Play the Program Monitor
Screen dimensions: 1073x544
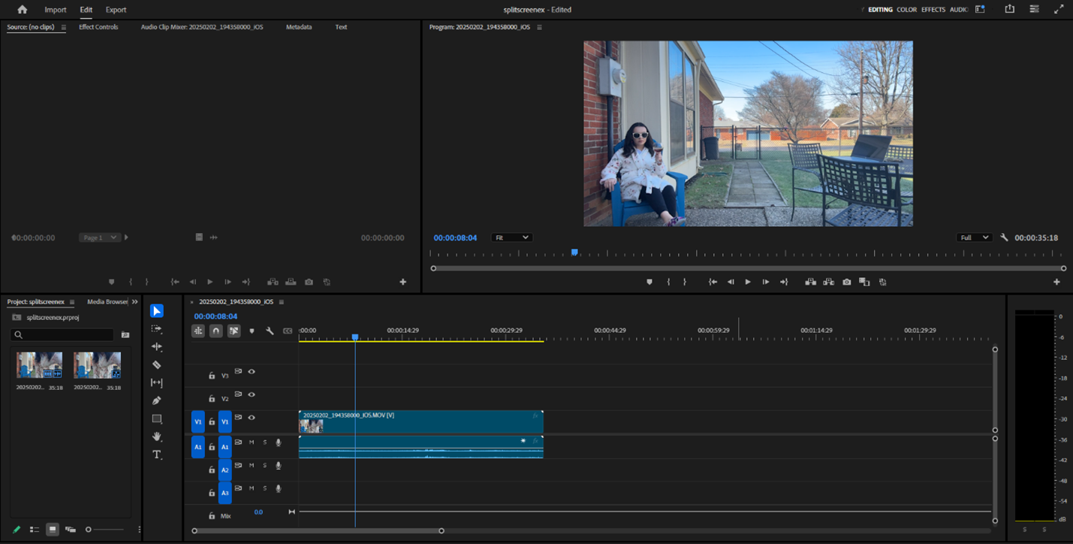pyautogui.click(x=748, y=282)
